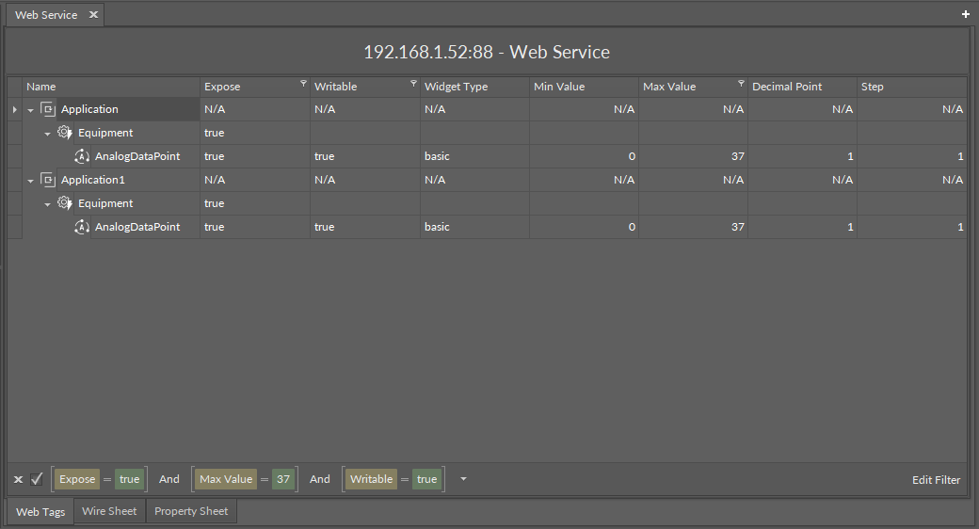Click the 37 value in the Max Value filter
Screen dimensions: 979x529
[283, 479]
